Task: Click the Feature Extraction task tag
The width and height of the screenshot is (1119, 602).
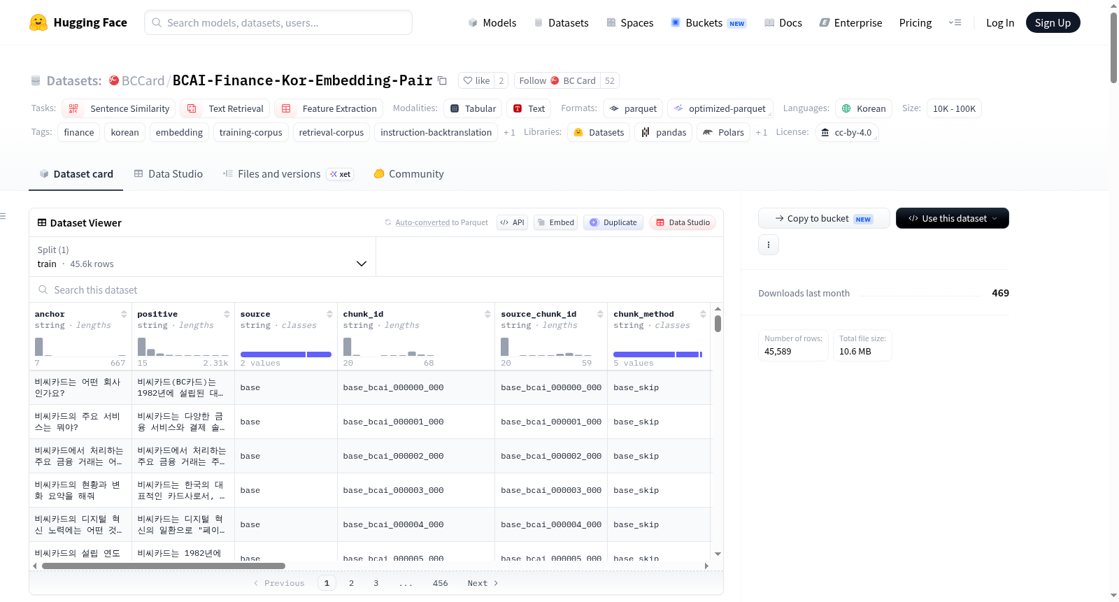Action: click(x=328, y=108)
